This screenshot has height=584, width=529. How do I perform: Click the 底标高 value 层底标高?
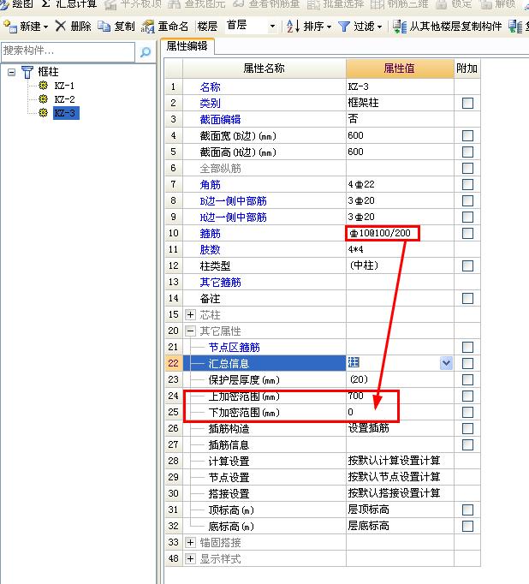click(369, 526)
